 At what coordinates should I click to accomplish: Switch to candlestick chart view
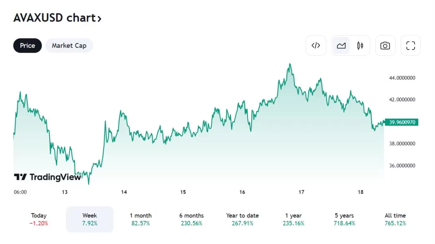360,45
